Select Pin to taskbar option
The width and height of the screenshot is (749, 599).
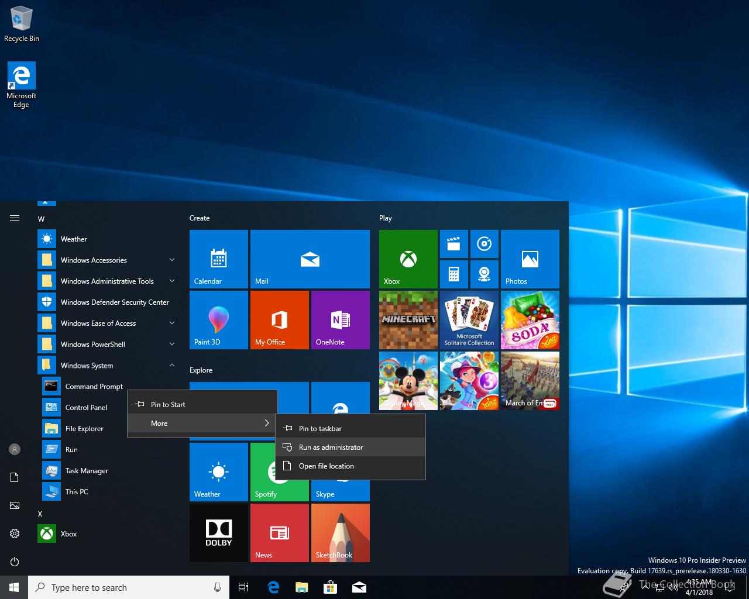click(x=351, y=428)
